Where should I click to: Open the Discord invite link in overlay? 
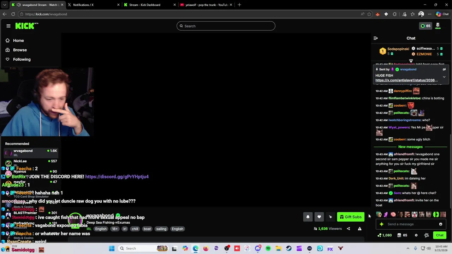click(x=117, y=176)
